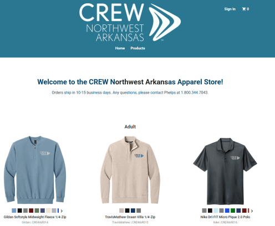Screen dimensions: 275x226
Task: Click Sign In link
Action: (x=230, y=9)
